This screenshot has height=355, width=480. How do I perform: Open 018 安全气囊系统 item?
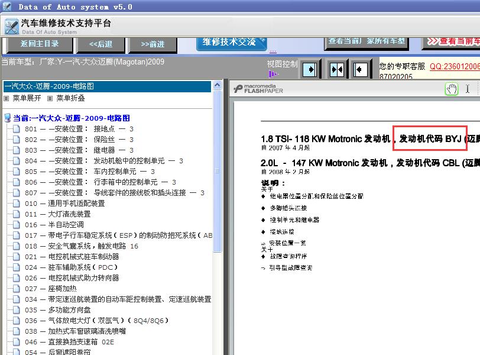coord(82,246)
